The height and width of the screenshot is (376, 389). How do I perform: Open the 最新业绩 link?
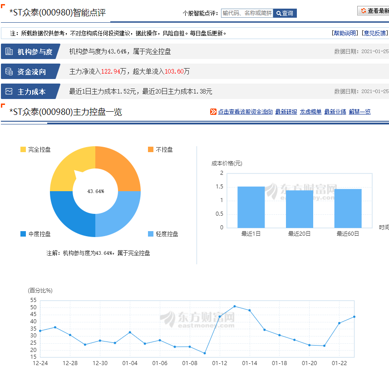click(x=335, y=112)
